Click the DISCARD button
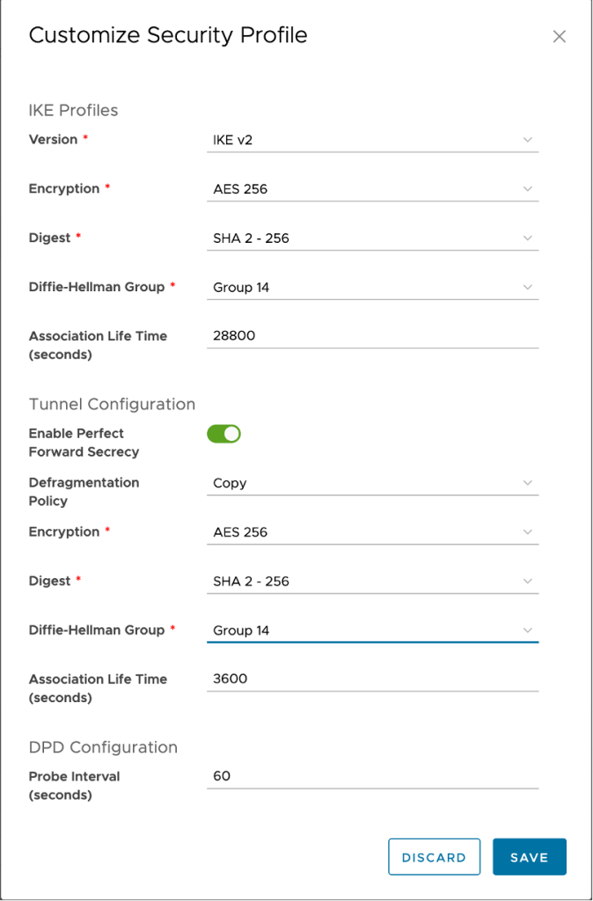Image resolution: width=593 pixels, height=901 pixels. pos(434,857)
